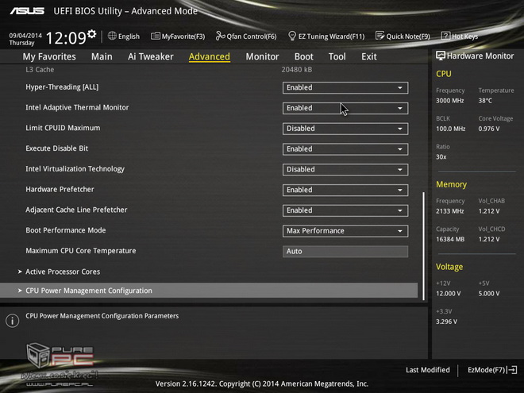Viewport: 524px width, 393px height.
Task: Click the Qfan Control fan icon
Action: click(x=220, y=36)
